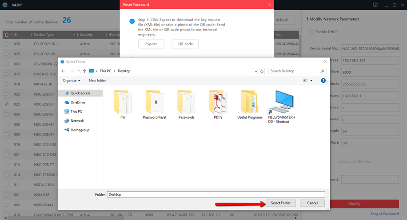This screenshot has width=407, height=220.
Task: Choose Network in the left sidebar
Action: (76, 120)
